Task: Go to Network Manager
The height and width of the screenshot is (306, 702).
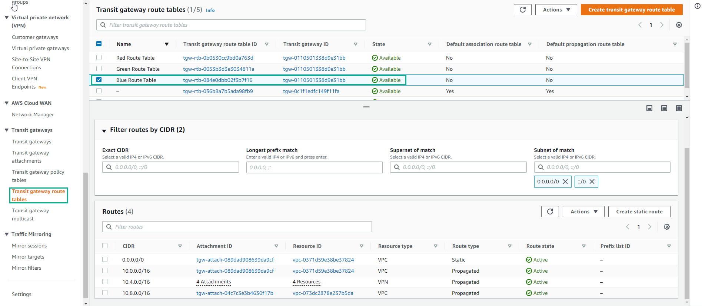Action: click(33, 114)
